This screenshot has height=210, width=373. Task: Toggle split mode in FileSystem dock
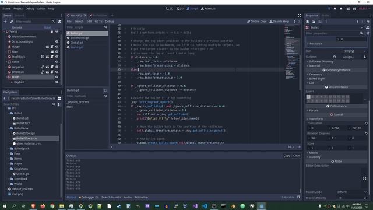point(59,99)
